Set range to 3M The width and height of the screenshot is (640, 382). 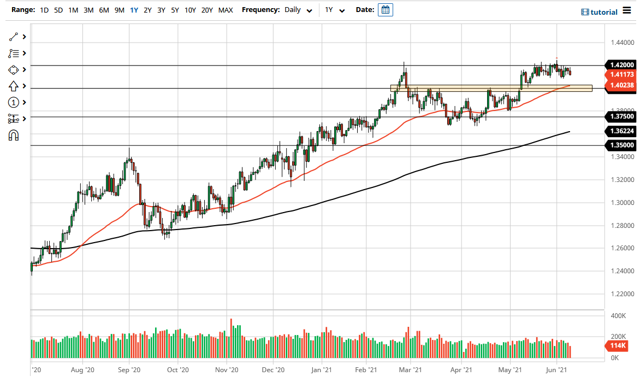pos(88,10)
